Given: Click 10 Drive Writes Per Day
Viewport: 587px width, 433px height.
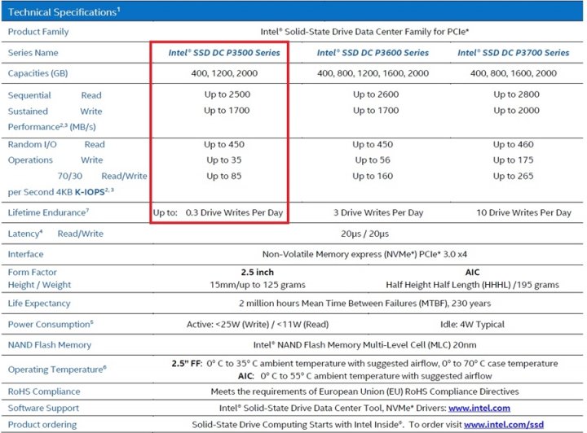Looking at the screenshot, I should (x=523, y=212).
